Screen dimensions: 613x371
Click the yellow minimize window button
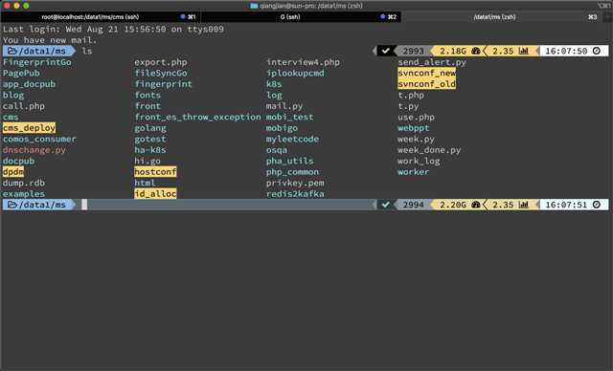pyautogui.click(x=16, y=6)
